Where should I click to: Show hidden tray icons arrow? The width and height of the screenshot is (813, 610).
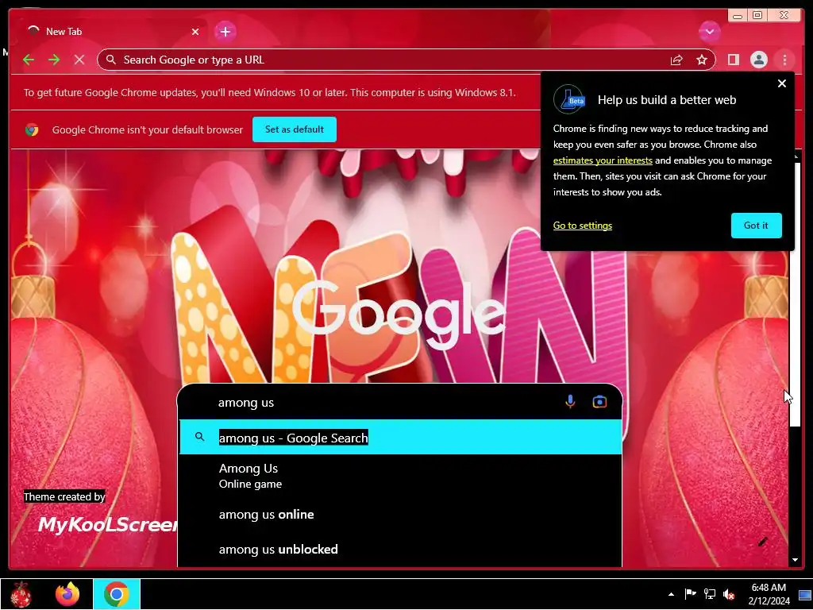click(671, 594)
